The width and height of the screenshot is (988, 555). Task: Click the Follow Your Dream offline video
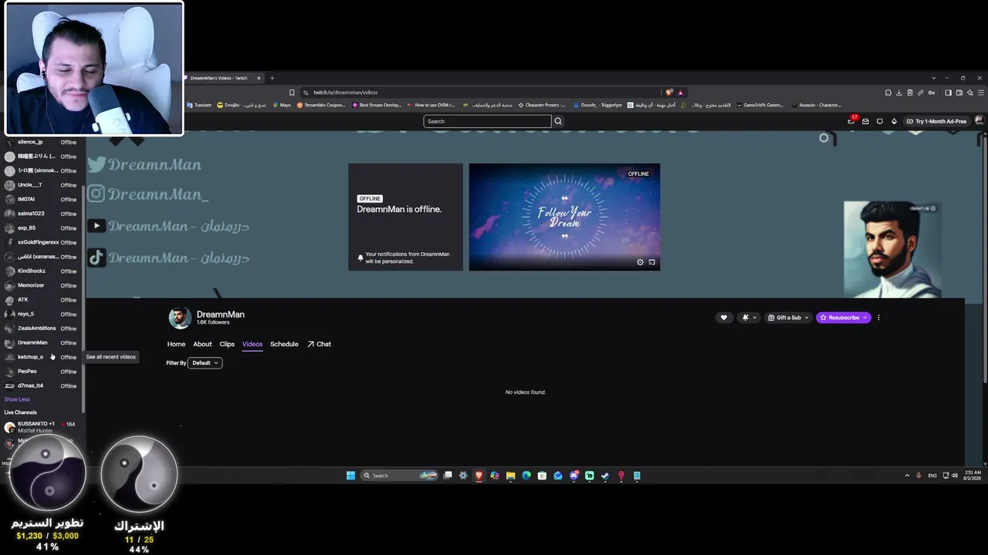pyautogui.click(x=564, y=217)
